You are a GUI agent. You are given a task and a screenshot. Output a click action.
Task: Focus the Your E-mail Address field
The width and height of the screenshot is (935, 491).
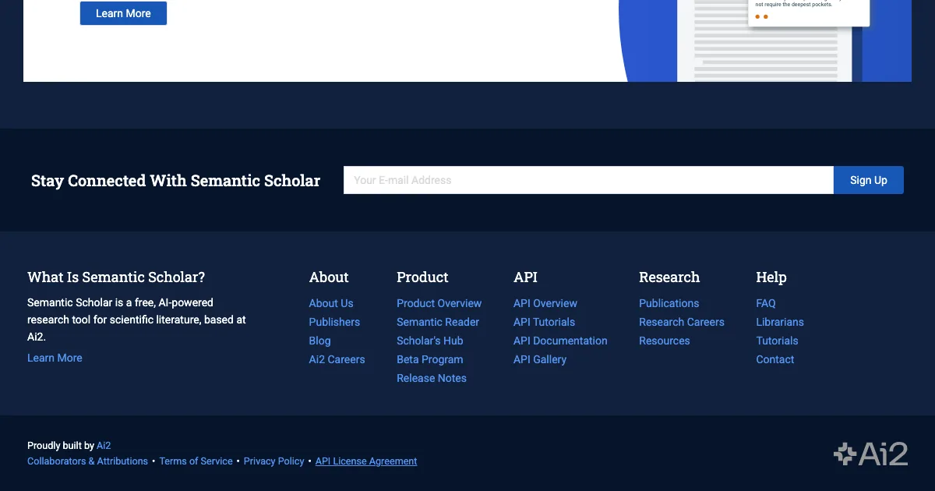(x=588, y=180)
